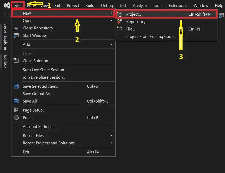Open the Extensions menu
The height and width of the screenshot is (173, 225).
178,5
